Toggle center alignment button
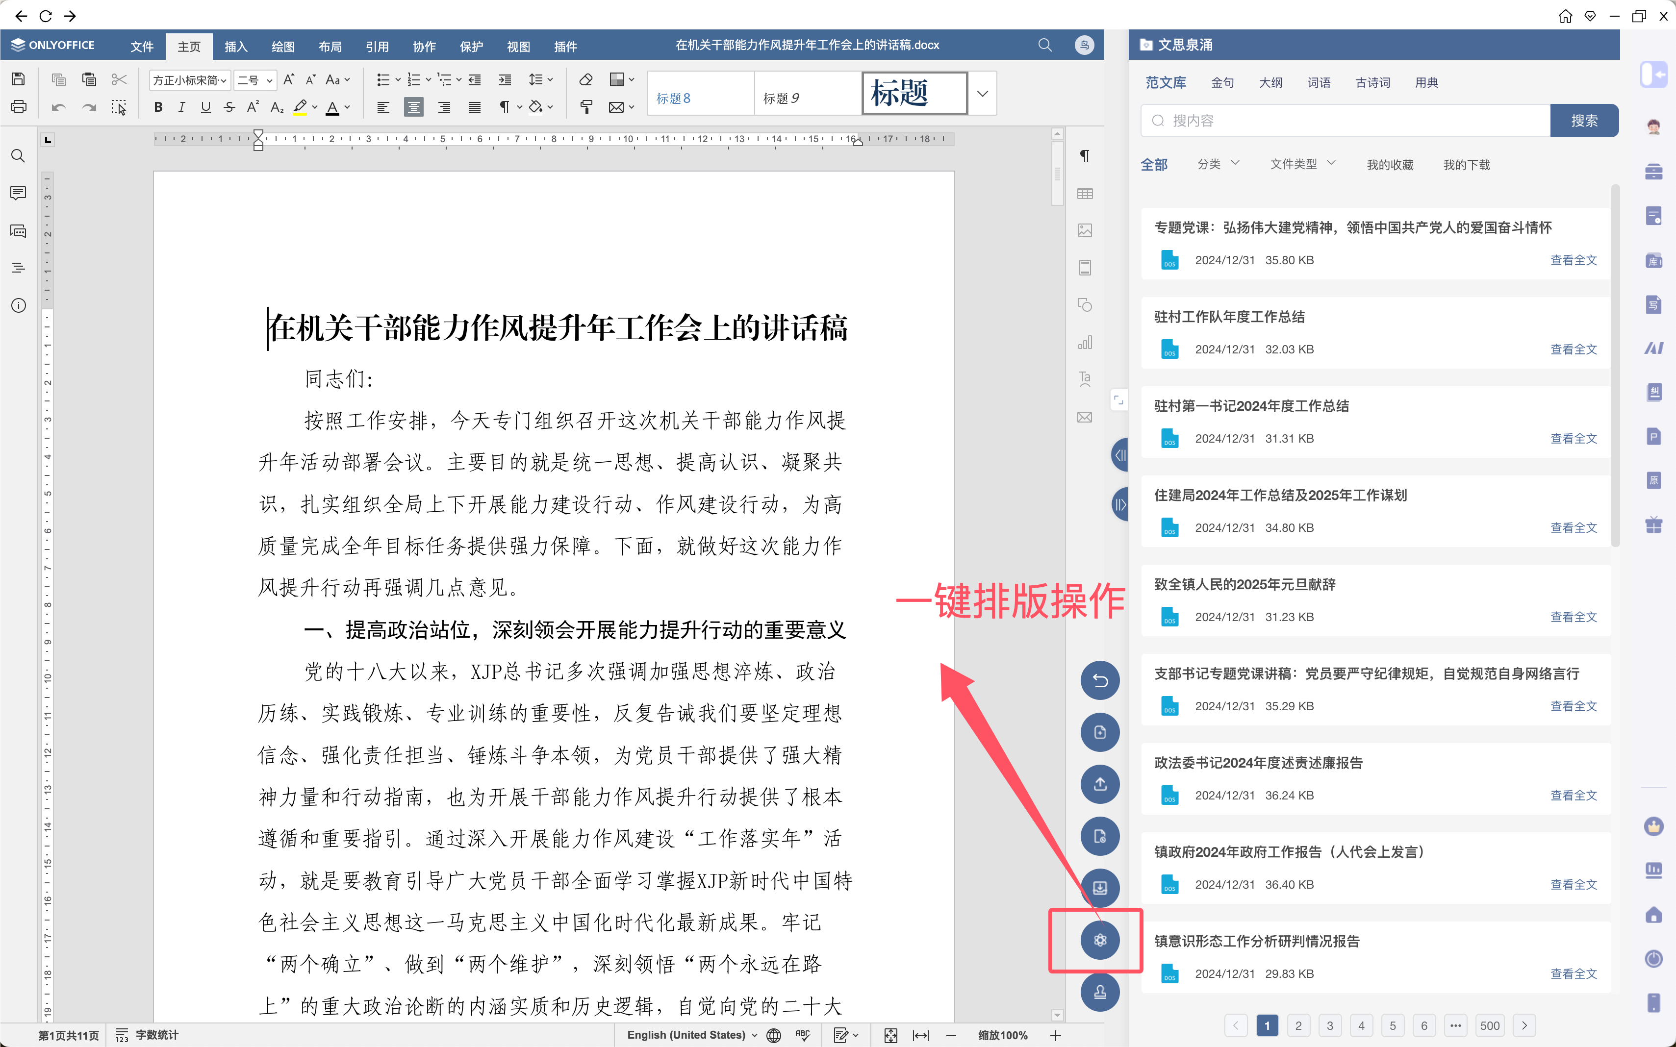Viewport: 1676px width, 1047px height. click(x=413, y=107)
